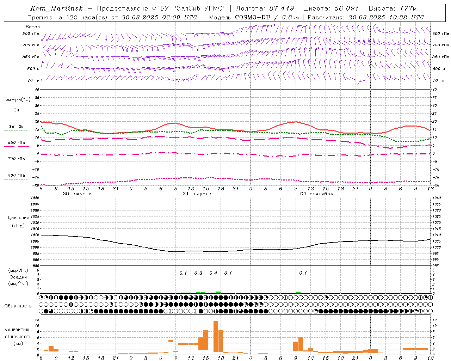Click the Td 2м legend label
Image resolution: width=451 pixels, height=361 pixels.
17,126
